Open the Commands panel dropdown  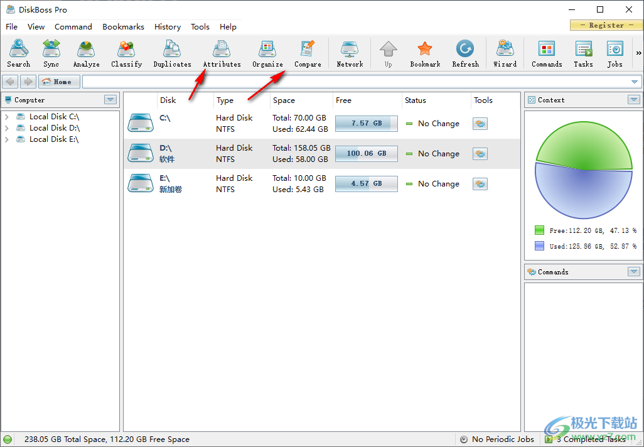[634, 272]
